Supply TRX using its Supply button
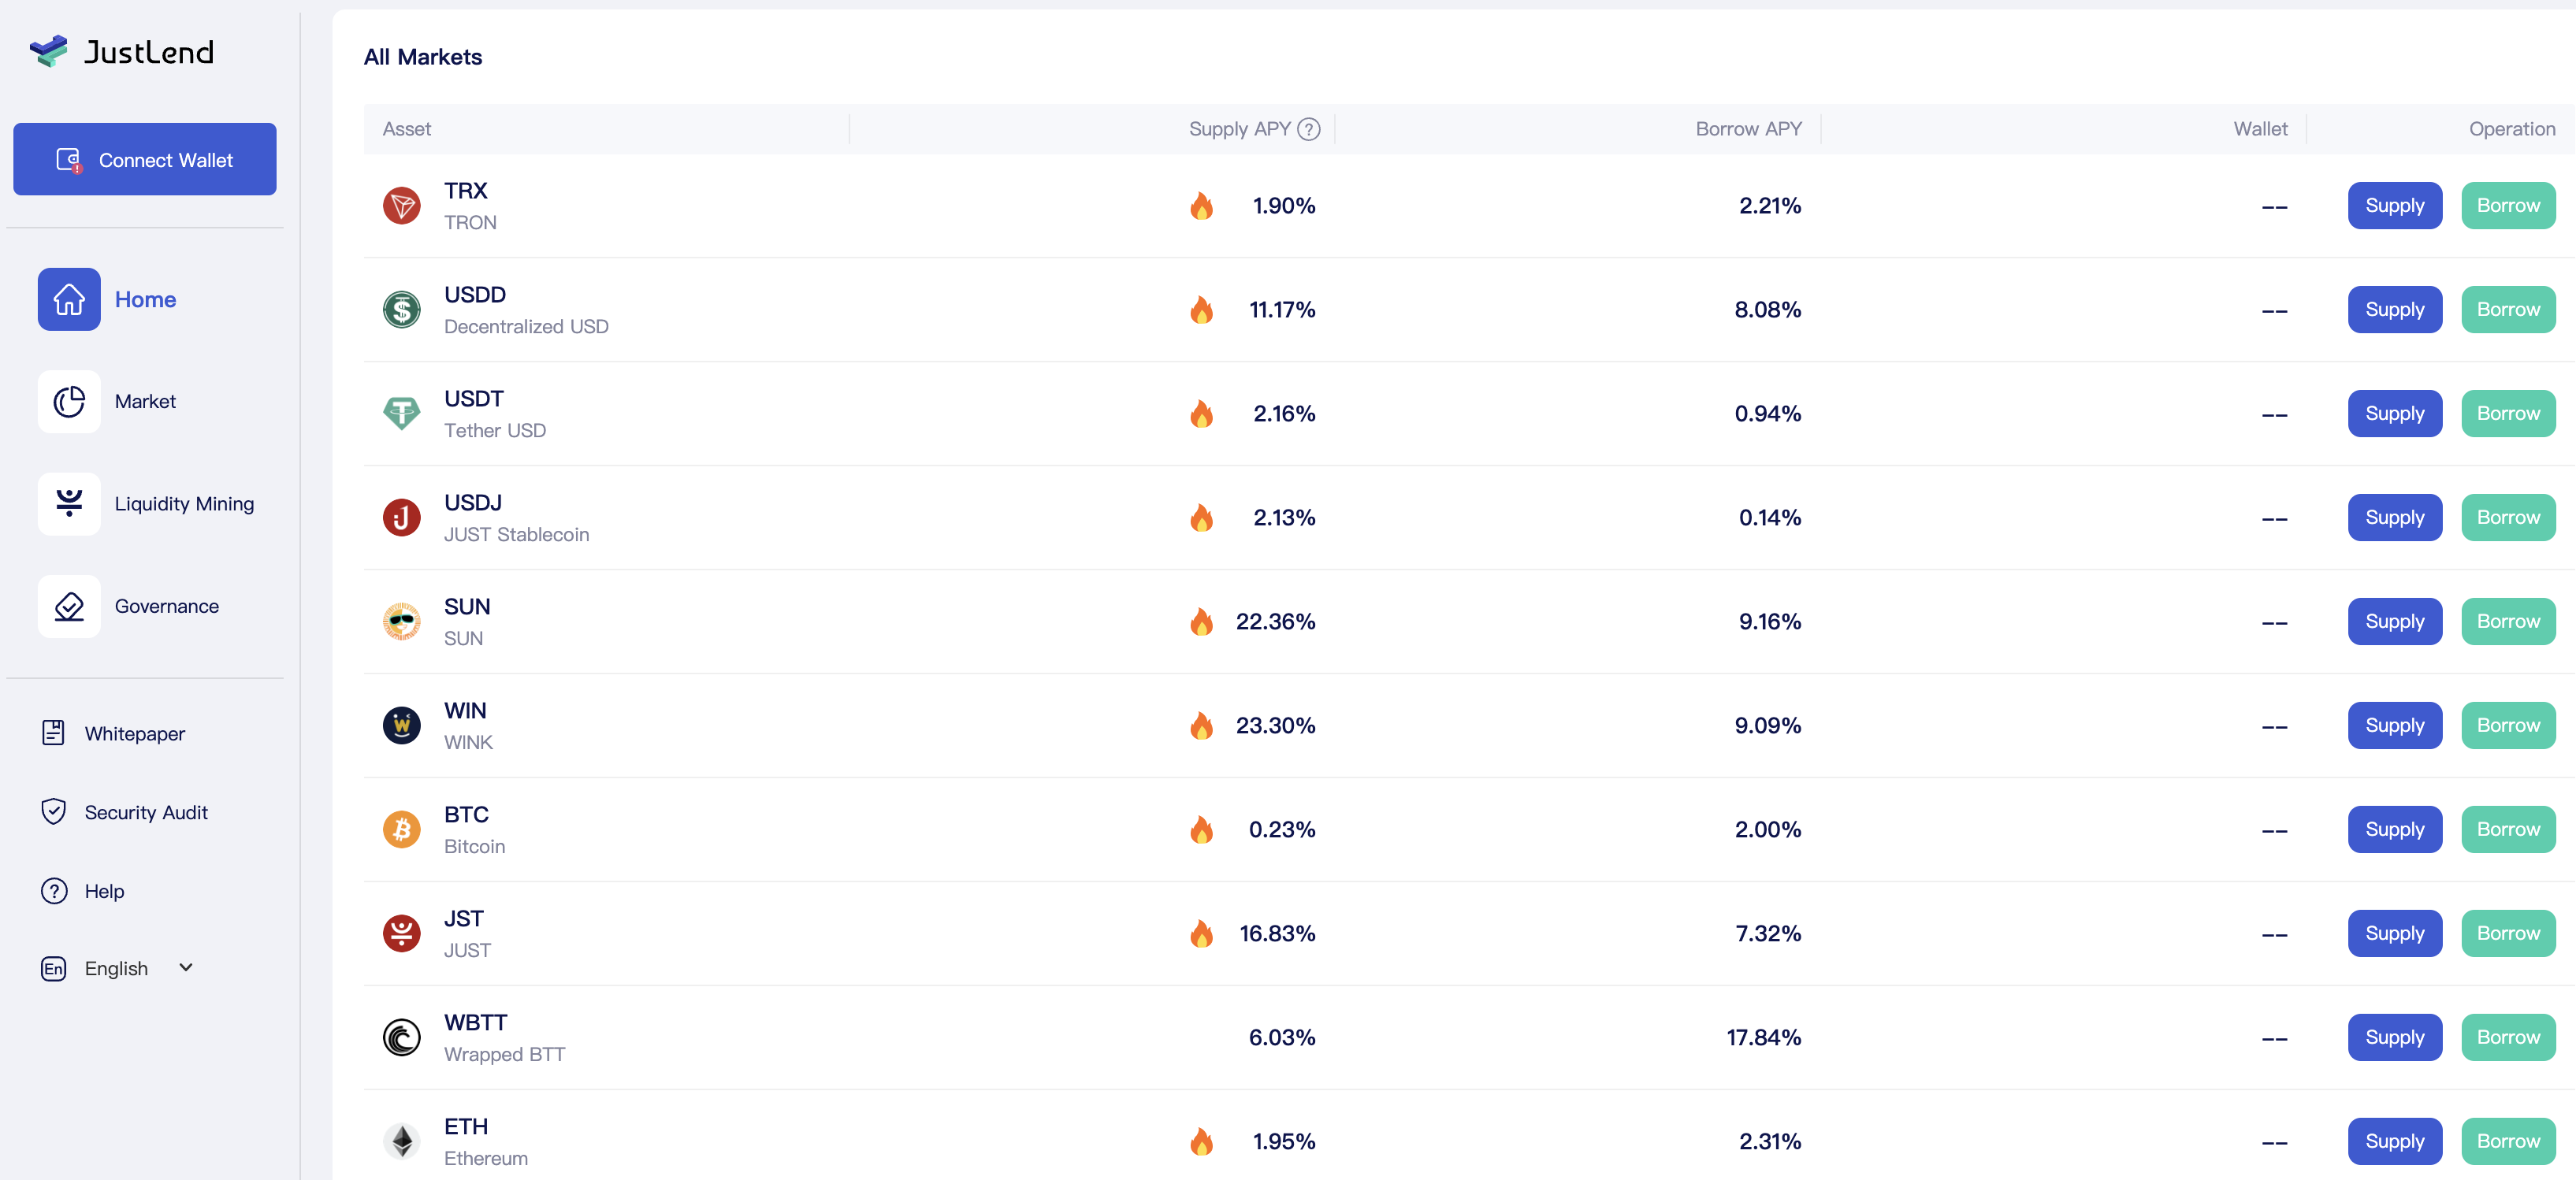This screenshot has height=1180, width=2576. coord(2394,206)
